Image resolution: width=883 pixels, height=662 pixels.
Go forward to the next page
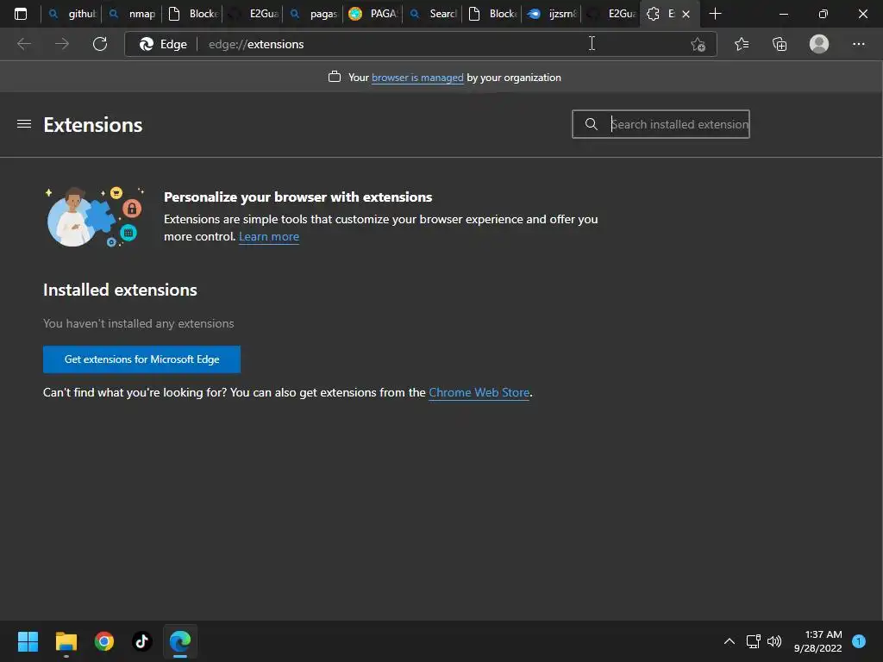(x=62, y=44)
